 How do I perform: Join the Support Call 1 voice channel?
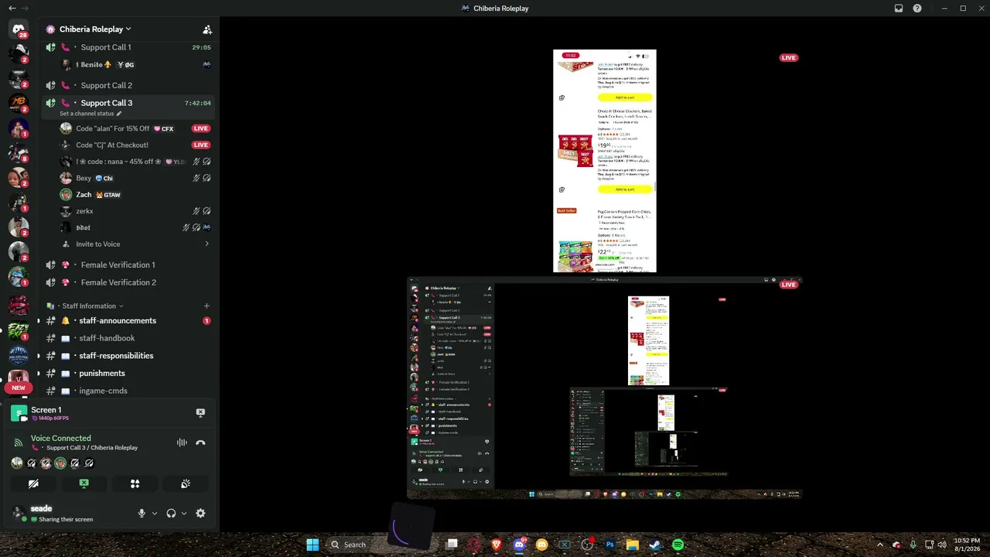(128, 47)
